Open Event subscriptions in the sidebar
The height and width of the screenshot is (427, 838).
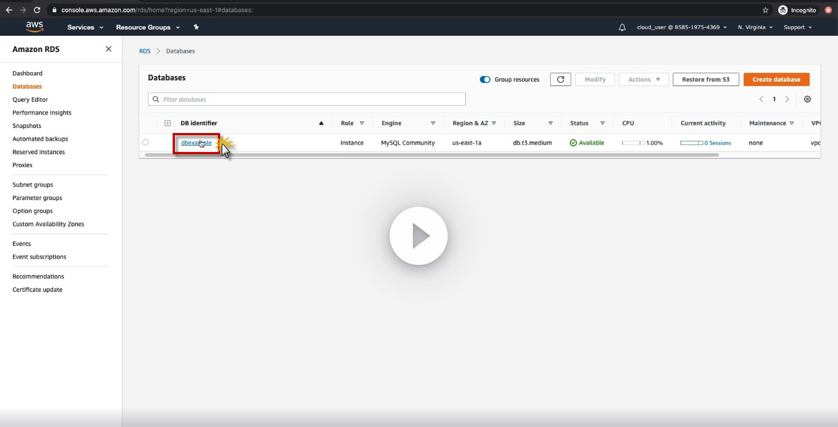coord(39,257)
